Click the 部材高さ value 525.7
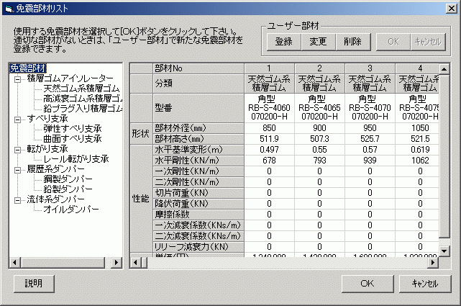 click(x=370, y=139)
